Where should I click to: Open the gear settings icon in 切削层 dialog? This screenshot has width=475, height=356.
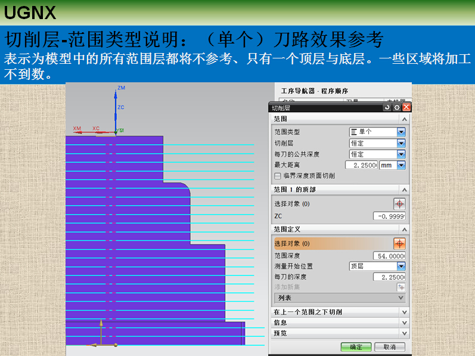pos(396,107)
